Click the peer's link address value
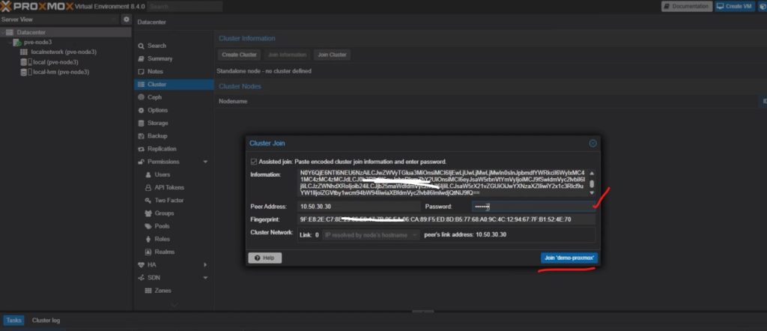This screenshot has height=331, width=767. (491, 234)
